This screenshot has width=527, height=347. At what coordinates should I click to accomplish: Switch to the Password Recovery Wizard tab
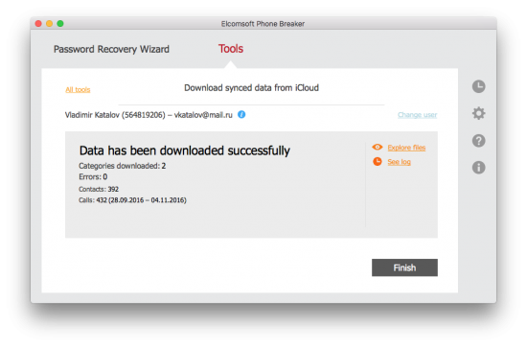[x=111, y=49]
